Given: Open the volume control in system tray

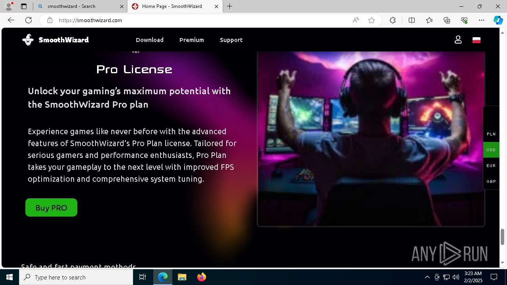Looking at the screenshot, I should coord(456,277).
